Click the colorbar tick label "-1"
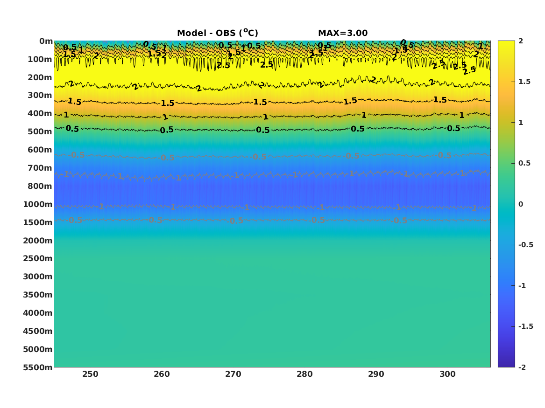Image resolution: width=545 pixels, height=408 pixels. click(x=522, y=285)
